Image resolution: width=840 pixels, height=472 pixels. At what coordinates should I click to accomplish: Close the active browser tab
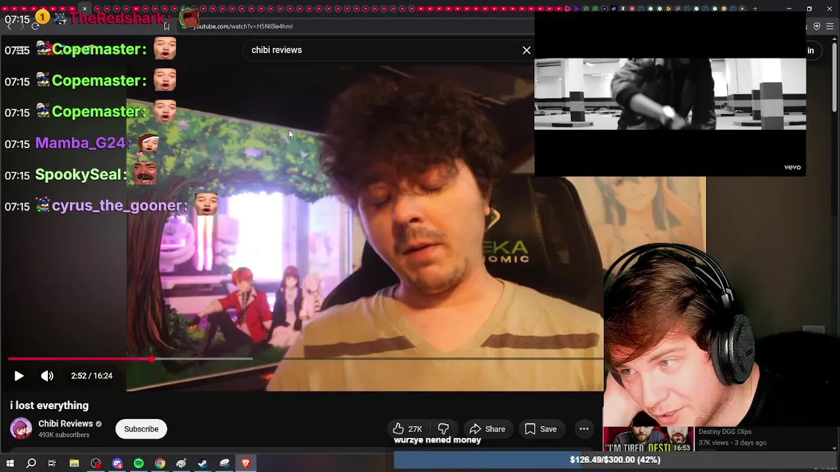point(85,9)
